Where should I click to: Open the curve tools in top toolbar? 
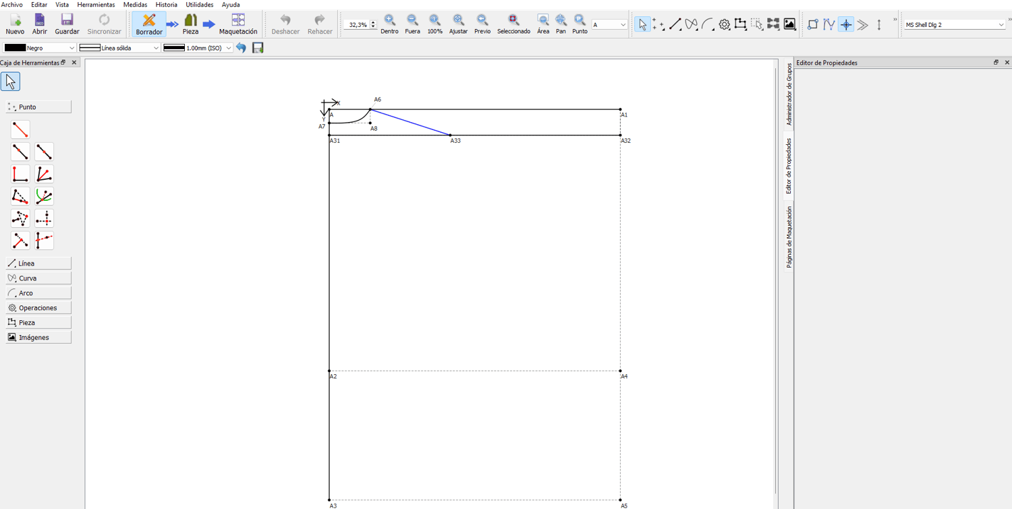[x=691, y=25]
